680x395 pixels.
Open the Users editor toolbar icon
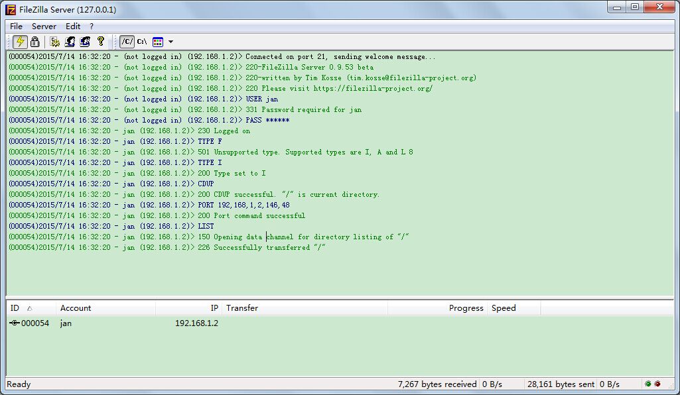click(70, 42)
